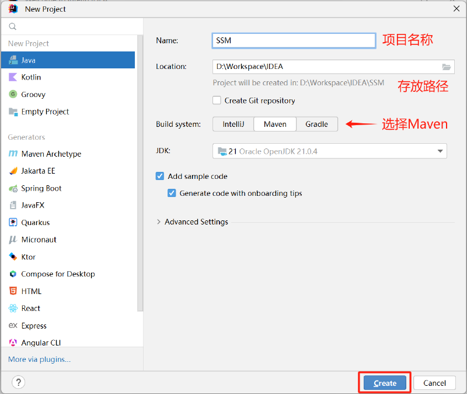
Task: Close the New Project dialog
Action: 456,9
